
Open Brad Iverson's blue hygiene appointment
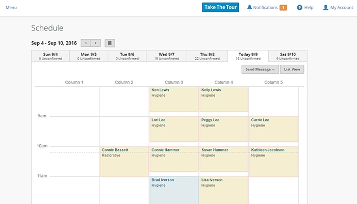[173, 190]
